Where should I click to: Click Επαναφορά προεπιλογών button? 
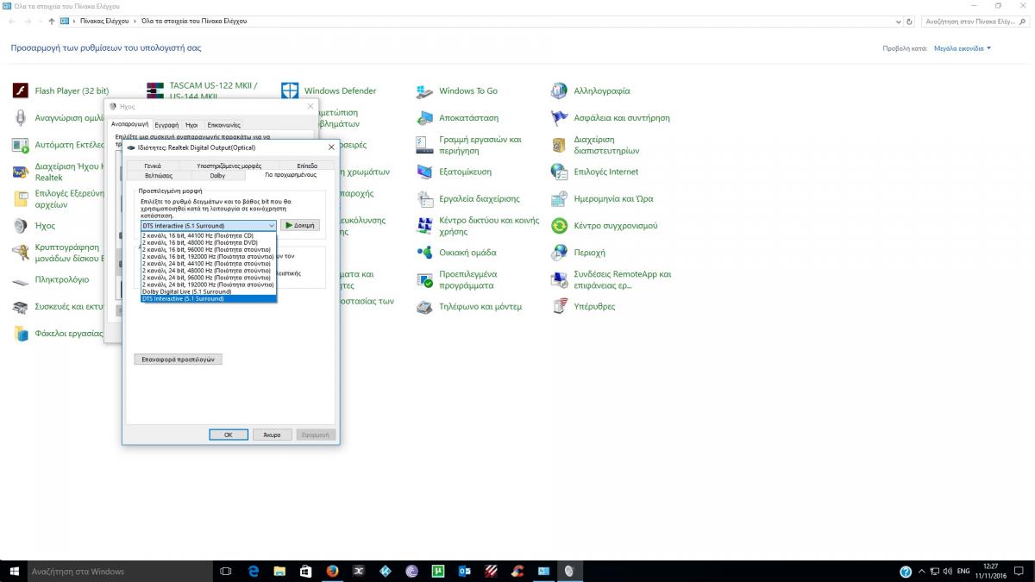(x=179, y=359)
